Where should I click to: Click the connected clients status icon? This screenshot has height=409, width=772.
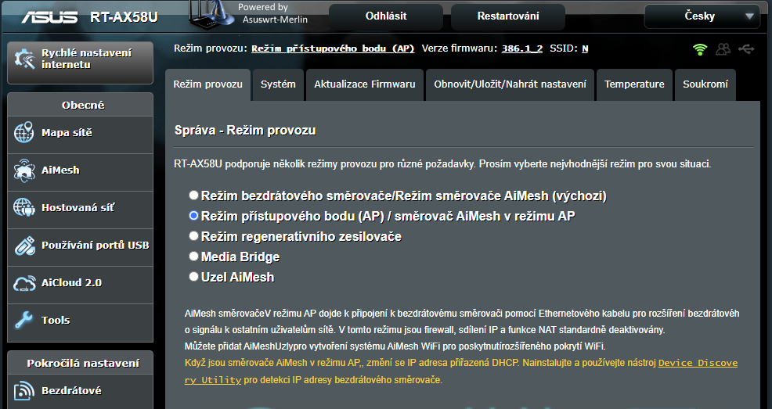[723, 49]
